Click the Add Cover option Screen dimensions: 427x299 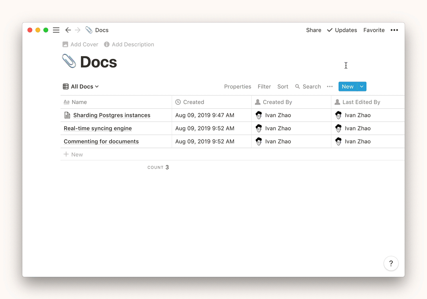[80, 45]
